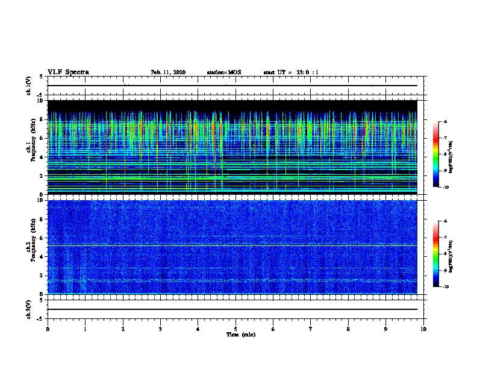
Task: Click the ch.1 "Frequency (kHz)" axis label
Action: click(33, 140)
